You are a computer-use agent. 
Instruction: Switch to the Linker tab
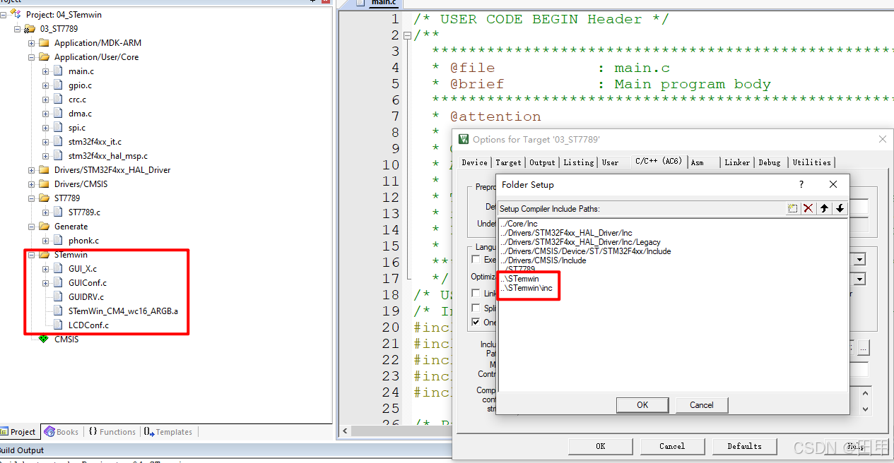pos(737,162)
